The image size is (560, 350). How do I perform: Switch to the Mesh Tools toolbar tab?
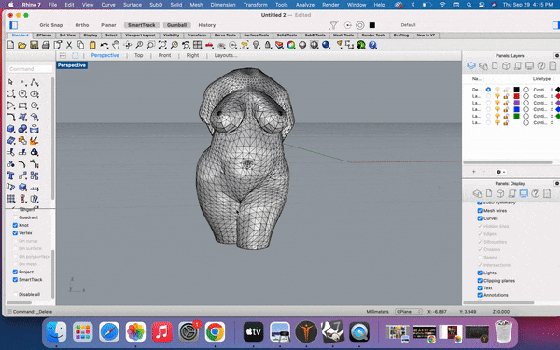tap(343, 35)
